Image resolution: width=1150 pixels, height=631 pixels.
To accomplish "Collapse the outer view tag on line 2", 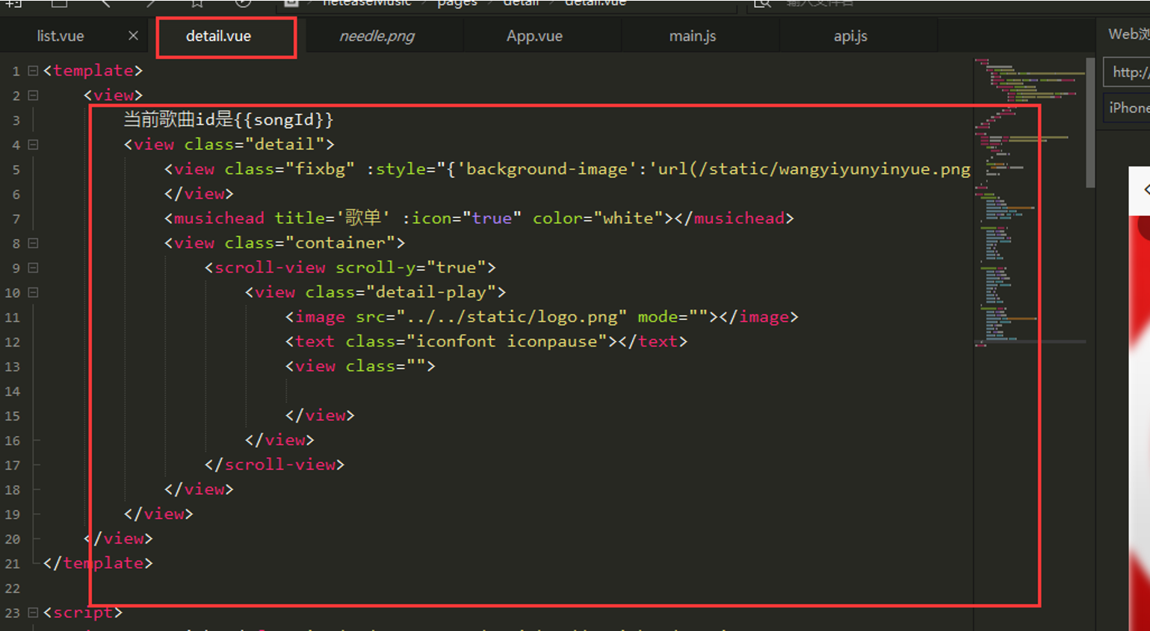I will coord(33,96).
